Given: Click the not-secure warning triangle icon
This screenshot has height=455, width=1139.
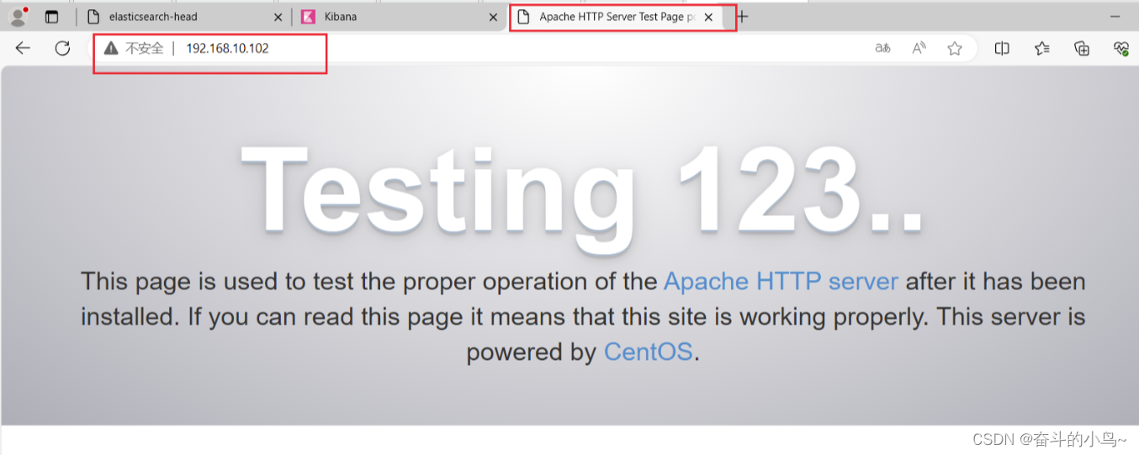Looking at the screenshot, I should [111, 49].
